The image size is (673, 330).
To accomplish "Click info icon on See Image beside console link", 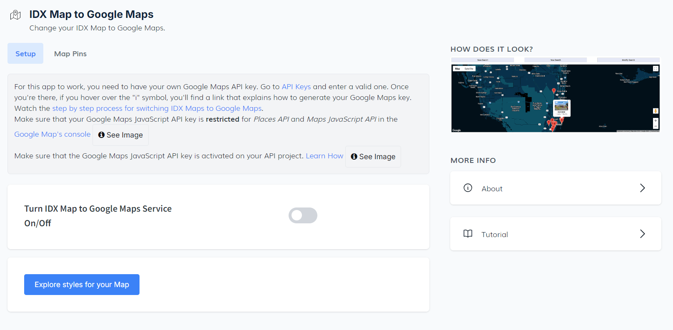I will click(x=101, y=135).
